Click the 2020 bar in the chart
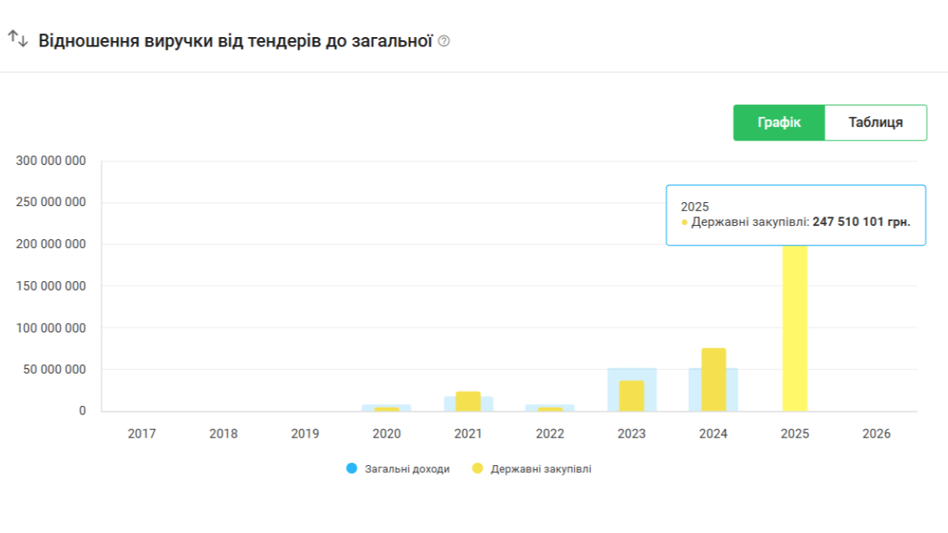948x533 pixels. [386, 408]
